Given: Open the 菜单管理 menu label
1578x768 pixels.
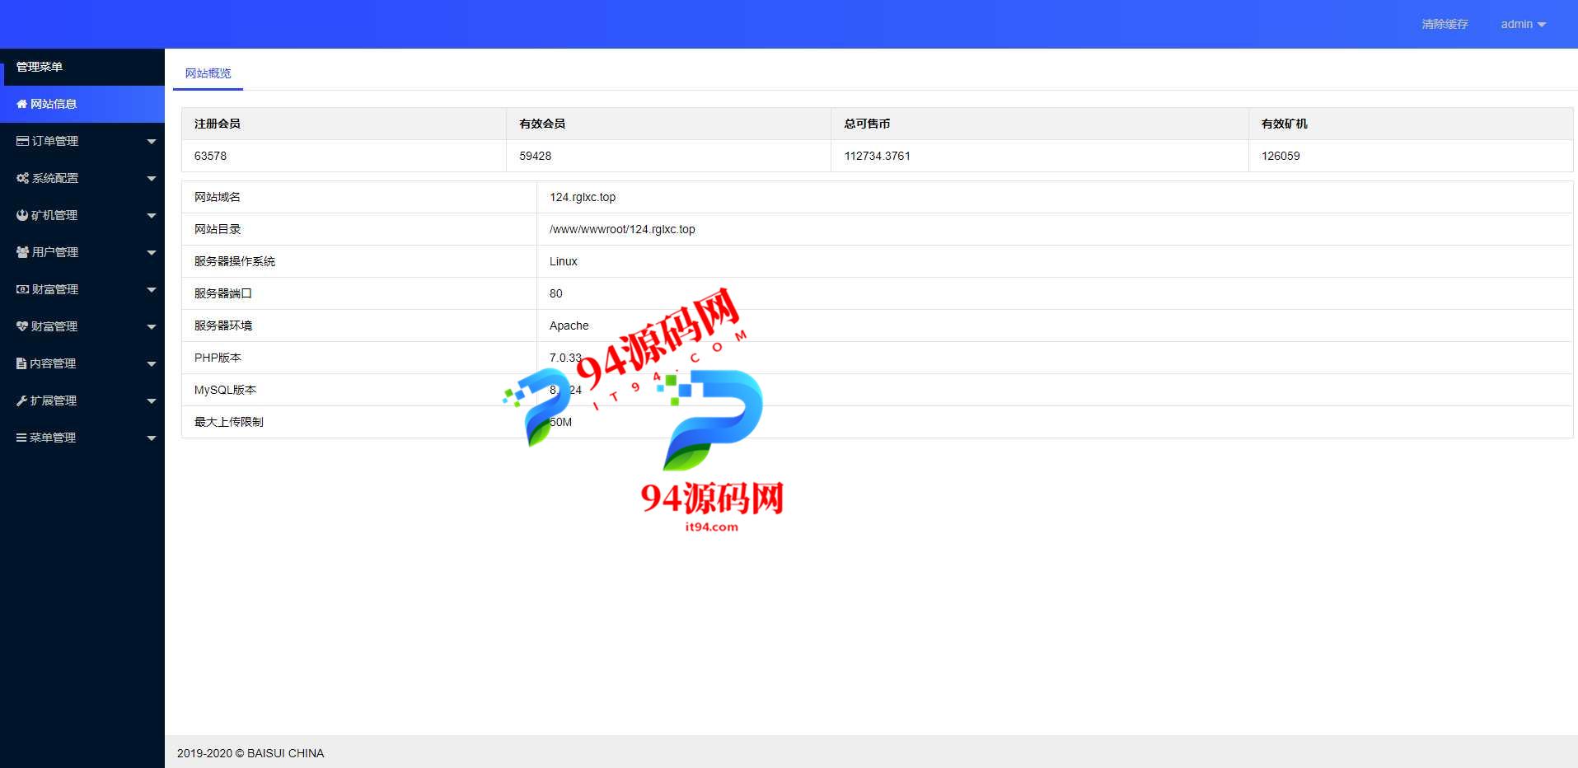Looking at the screenshot, I should [53, 438].
